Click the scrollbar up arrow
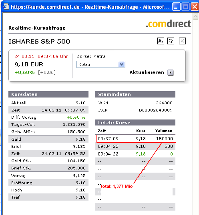The width and height of the screenshot is (199, 215). (x=195, y=16)
